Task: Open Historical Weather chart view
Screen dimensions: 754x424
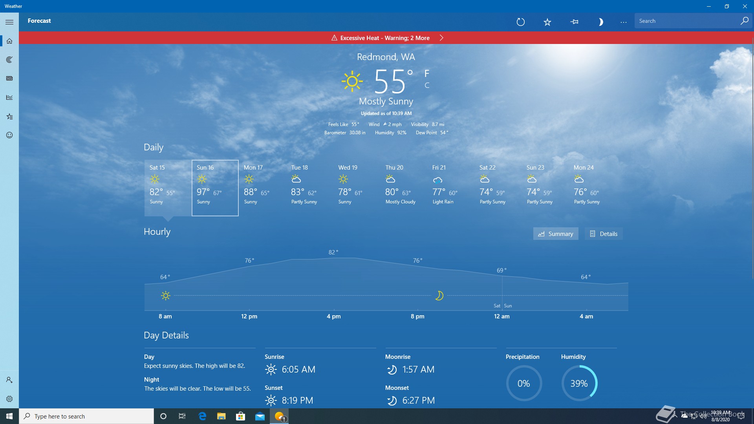Action: click(x=9, y=97)
